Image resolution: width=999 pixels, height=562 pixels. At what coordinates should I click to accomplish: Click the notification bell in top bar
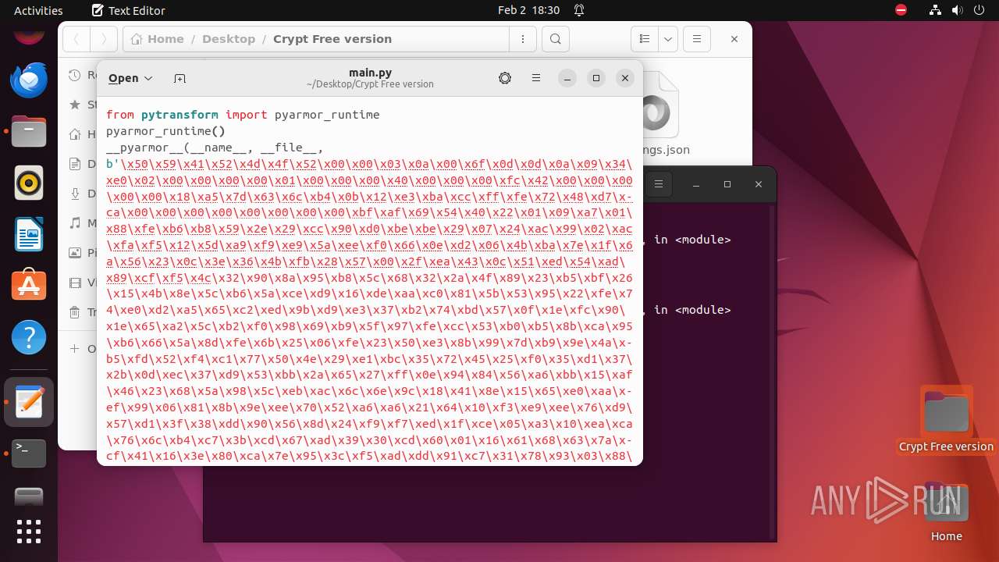[x=579, y=10]
